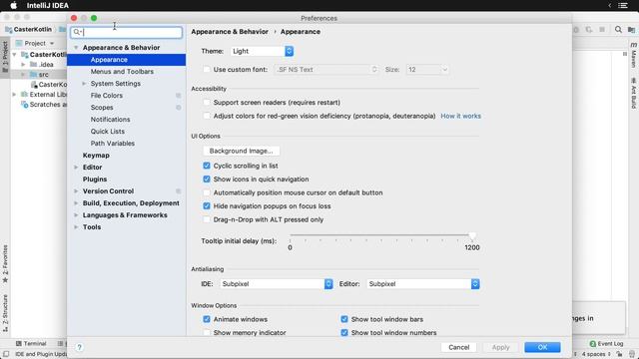Toggle Adjust colors for red-green vision deficiency
Image resolution: width=639 pixels, height=359 pixels.
pyautogui.click(x=207, y=116)
